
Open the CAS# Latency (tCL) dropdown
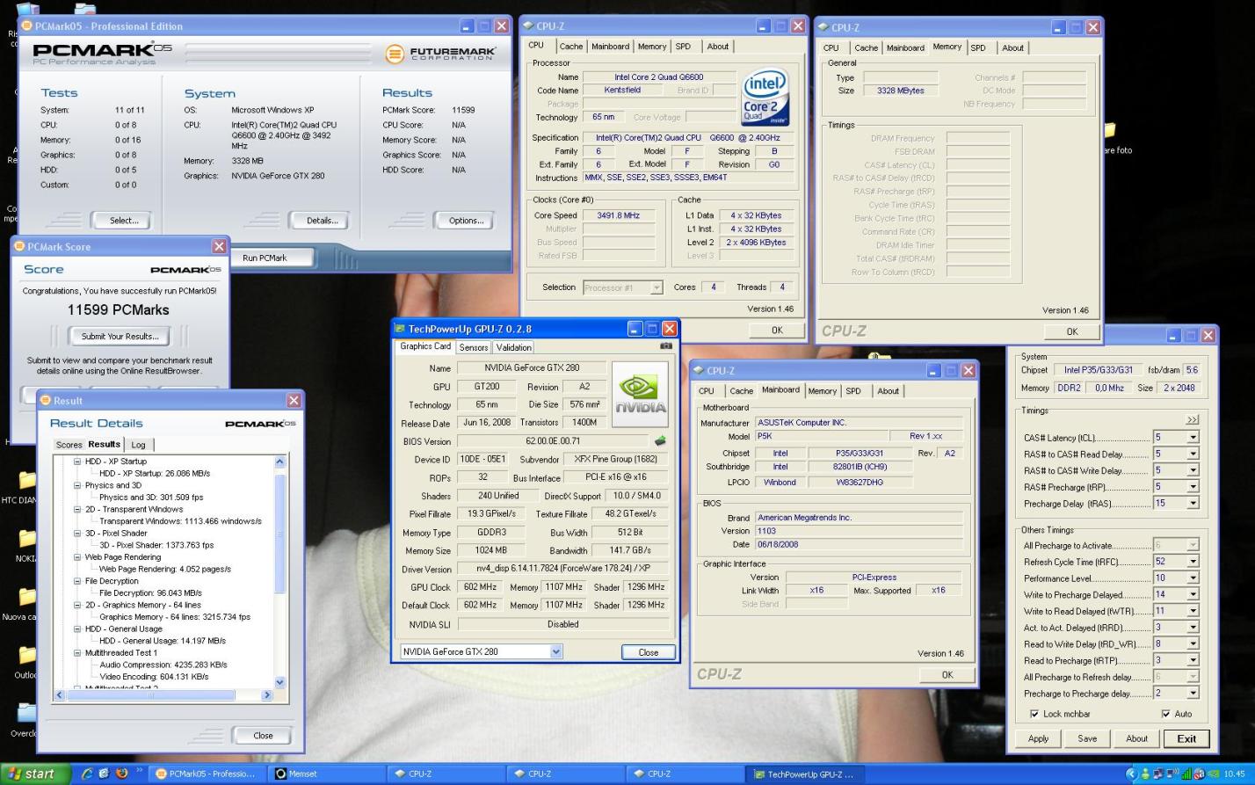pyautogui.click(x=1193, y=438)
